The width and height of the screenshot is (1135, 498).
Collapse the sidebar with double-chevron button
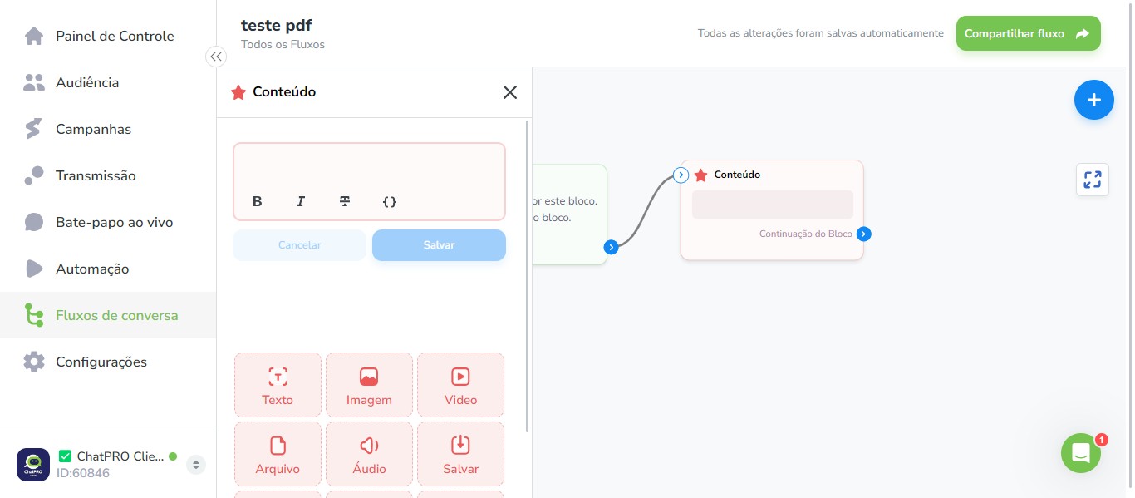coord(216,57)
